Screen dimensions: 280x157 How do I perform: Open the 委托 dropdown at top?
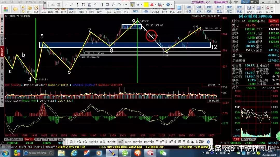pyautogui.click(x=254, y=2)
